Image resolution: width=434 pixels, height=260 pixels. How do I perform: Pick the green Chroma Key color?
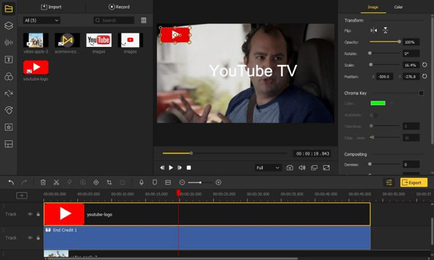click(378, 103)
